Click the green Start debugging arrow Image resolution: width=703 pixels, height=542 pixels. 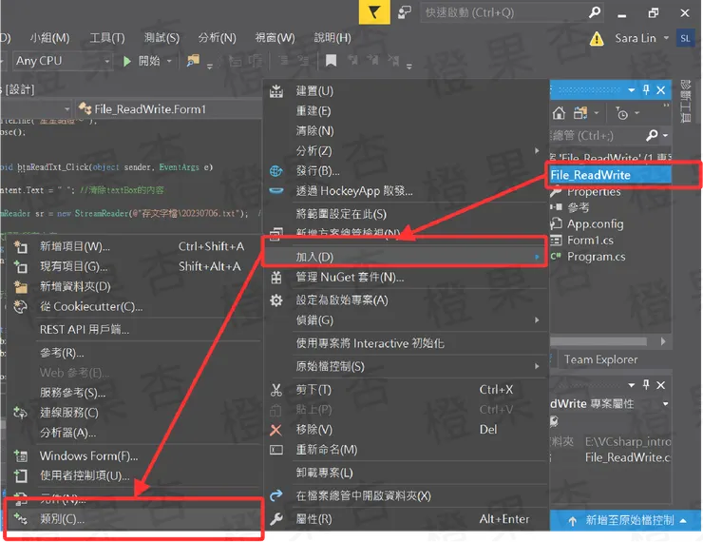[127, 61]
